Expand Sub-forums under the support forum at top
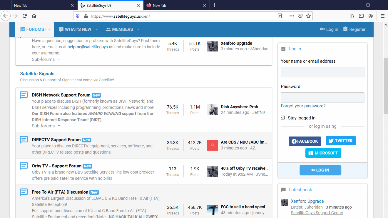388x218 pixels. click(x=46, y=59)
